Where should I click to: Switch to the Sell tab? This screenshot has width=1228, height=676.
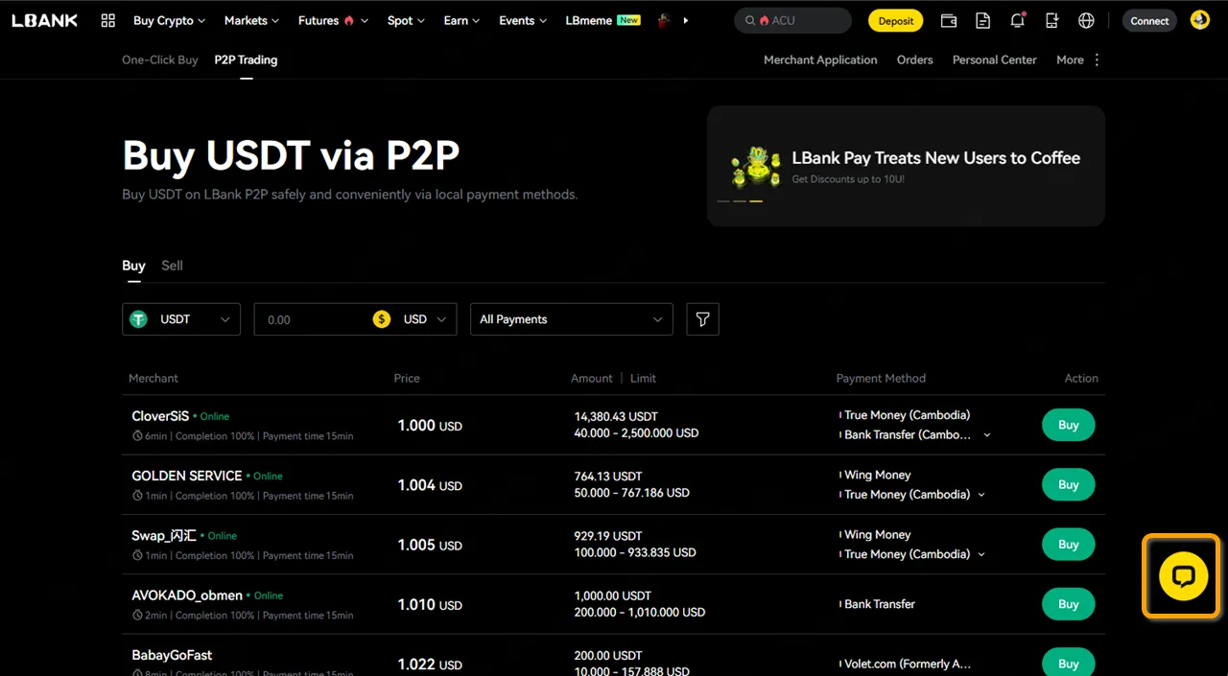(172, 266)
